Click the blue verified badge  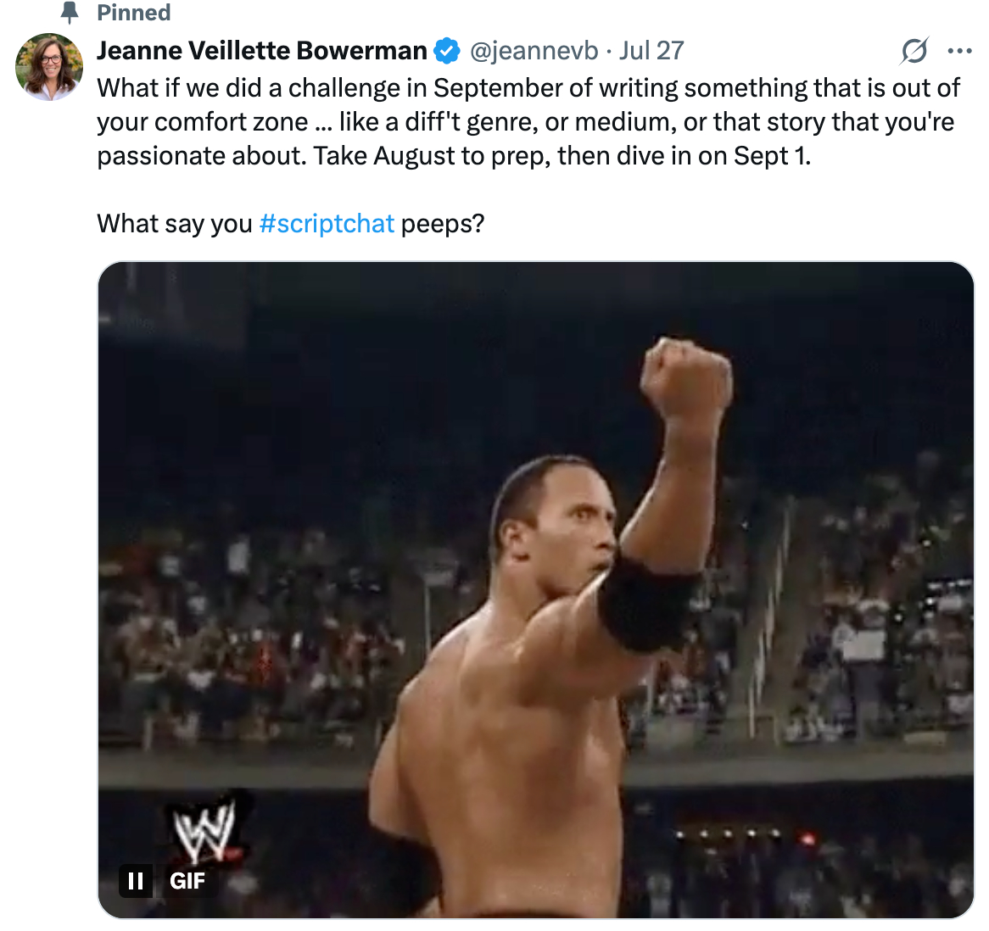tap(447, 51)
